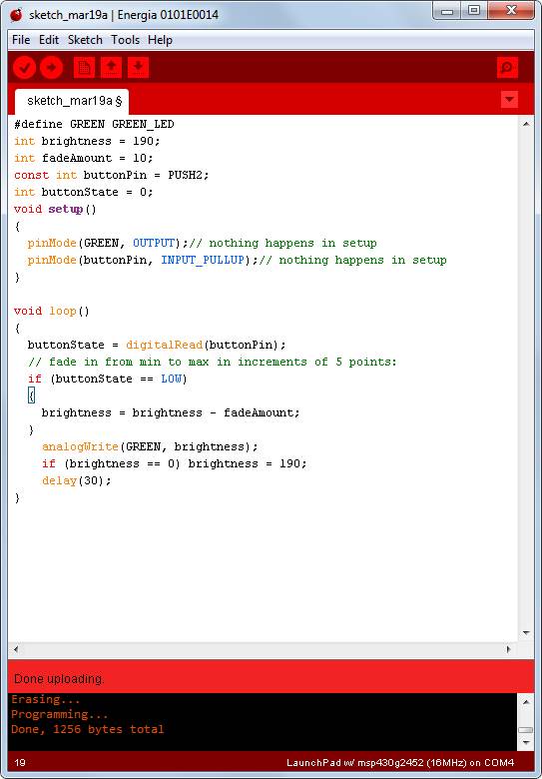The width and height of the screenshot is (542, 779).
Task: Click 'brightness = brightness - fadeAmount;' line
Action: coord(171,412)
